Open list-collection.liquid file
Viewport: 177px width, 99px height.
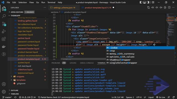27,24
